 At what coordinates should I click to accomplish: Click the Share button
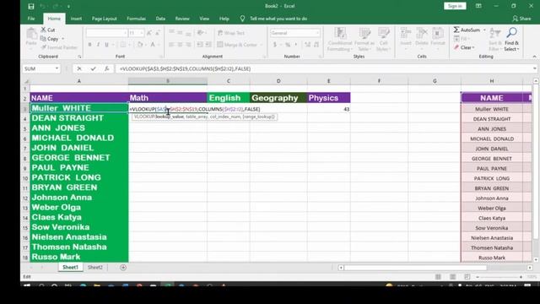tap(521, 19)
